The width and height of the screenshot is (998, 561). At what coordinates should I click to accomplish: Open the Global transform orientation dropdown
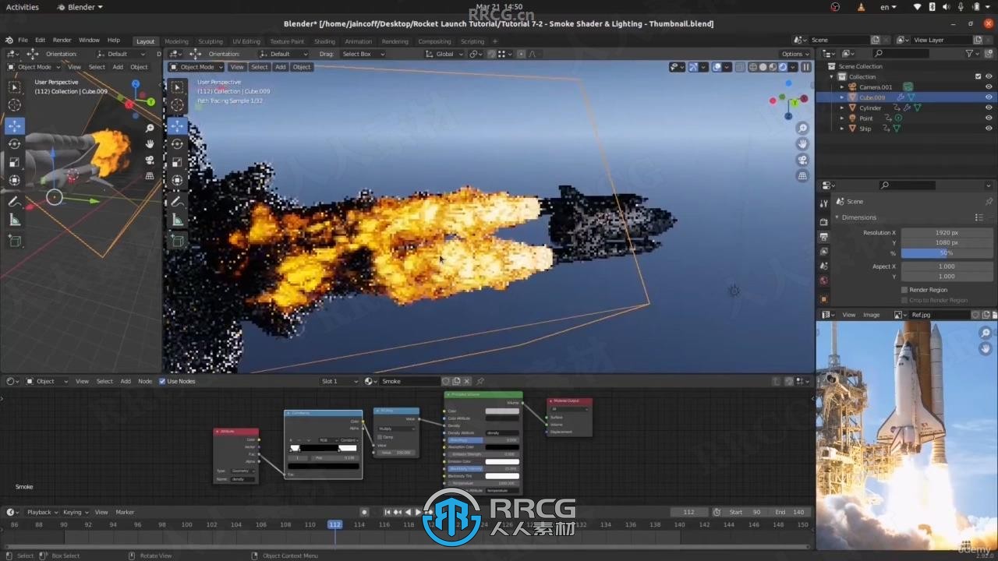444,54
